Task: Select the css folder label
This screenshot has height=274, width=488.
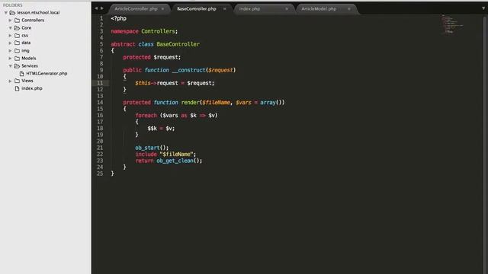Action: pyautogui.click(x=25, y=36)
